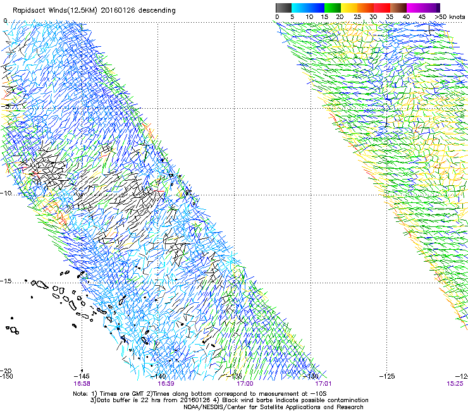Click the blue 10-15 knots legend swatch
The width and height of the screenshot is (468, 411).
point(316,8)
